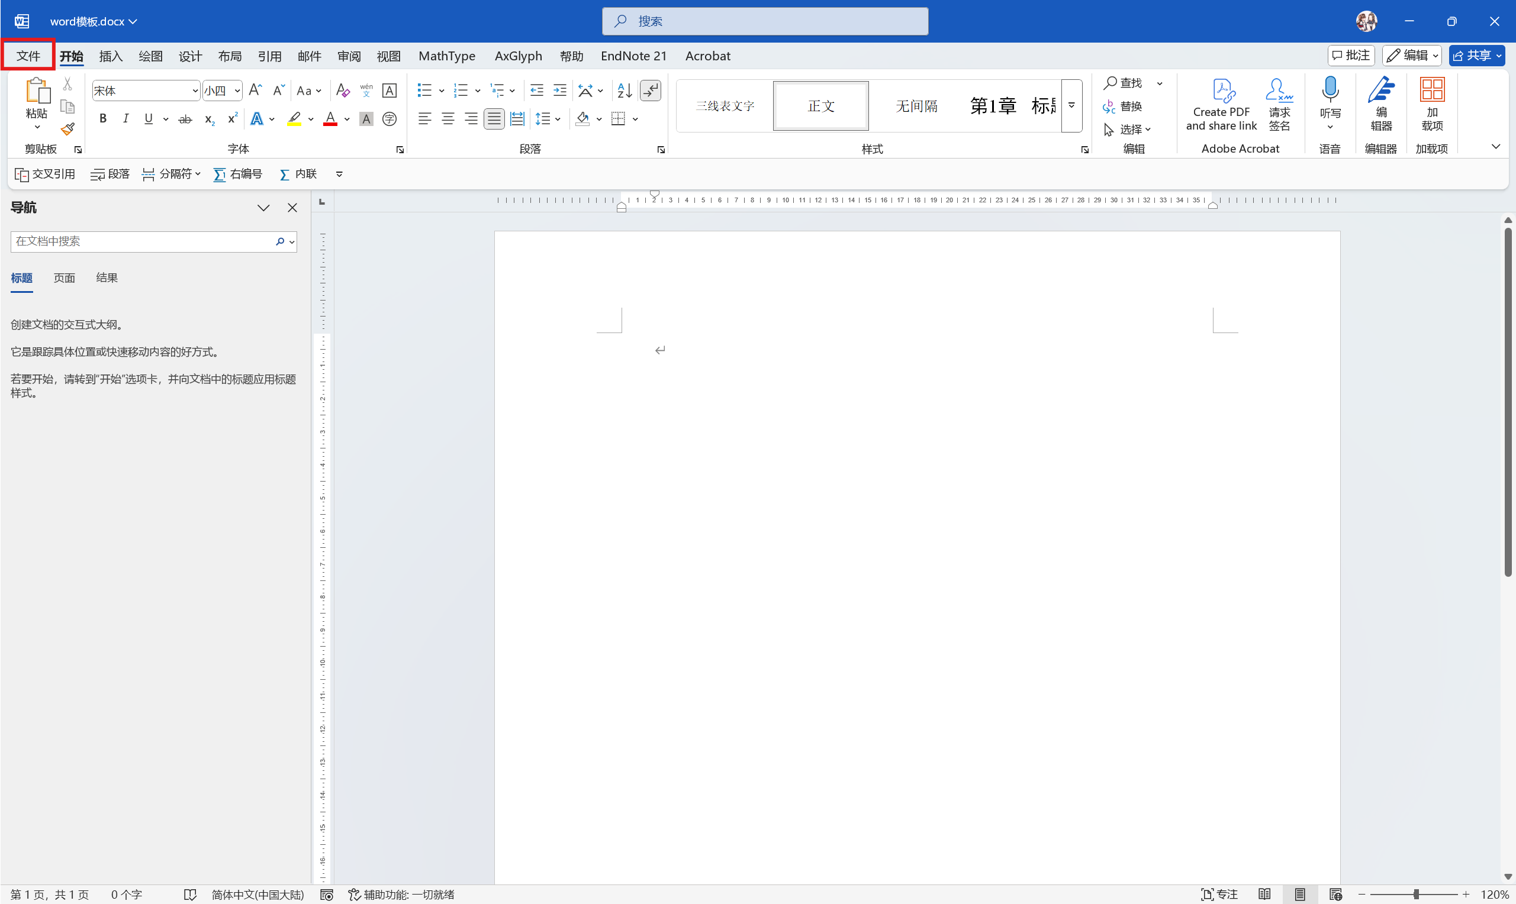Image resolution: width=1516 pixels, height=904 pixels.
Task: Toggle justify alignment
Action: [494, 118]
